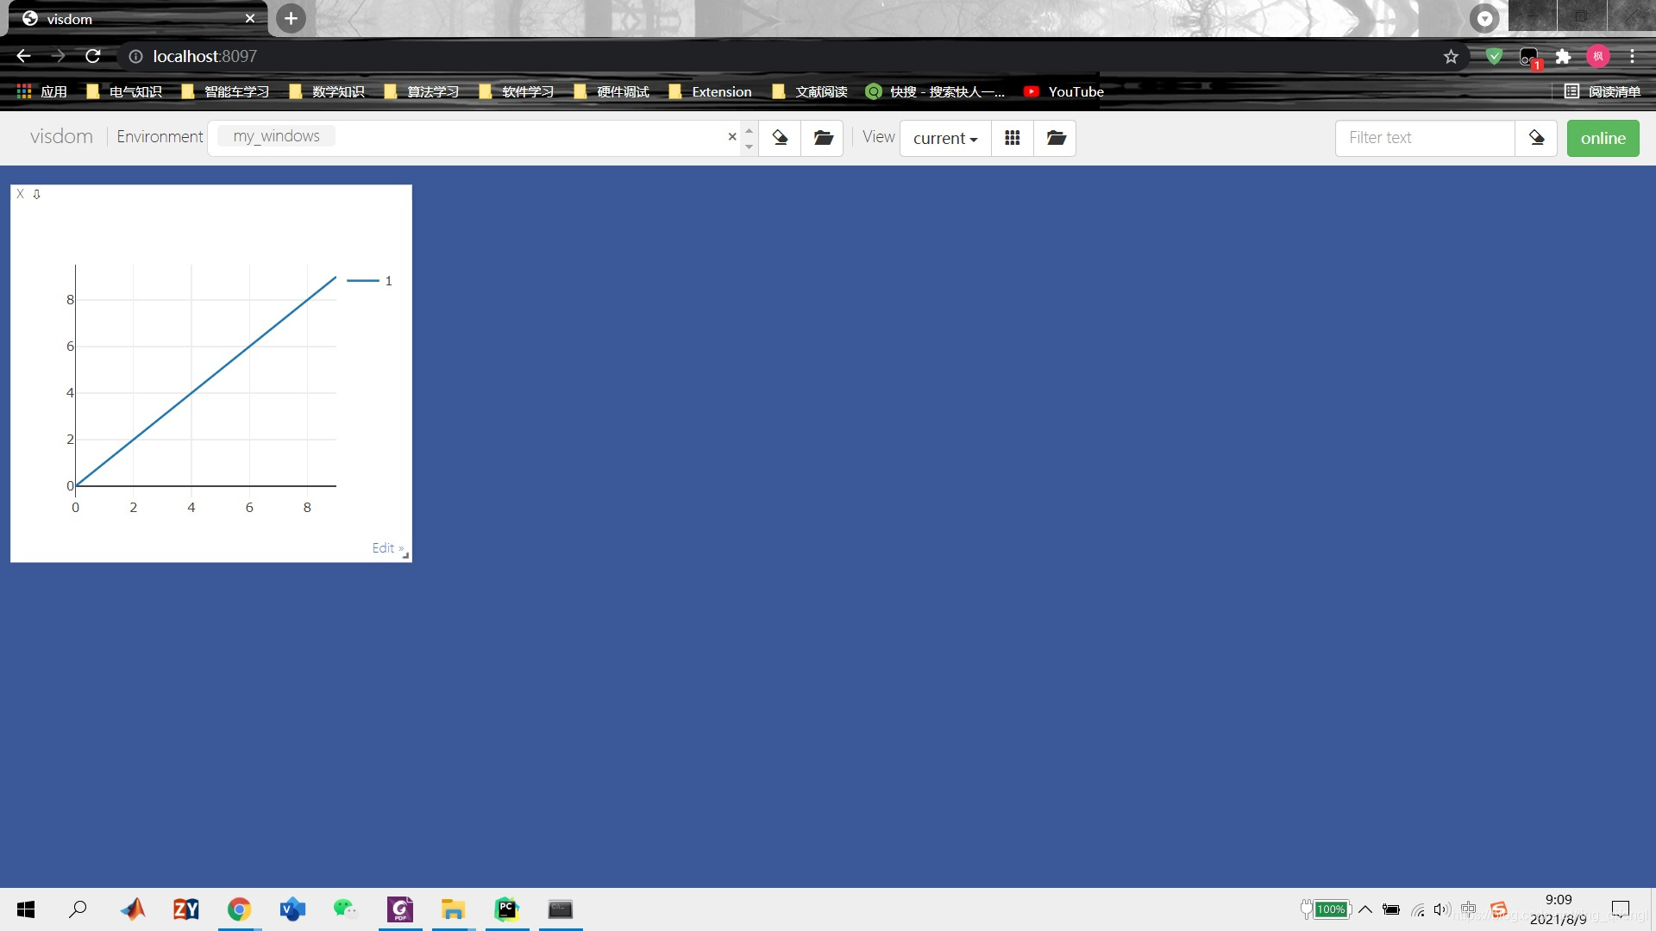
Task: Click the online button
Action: [x=1603, y=136]
